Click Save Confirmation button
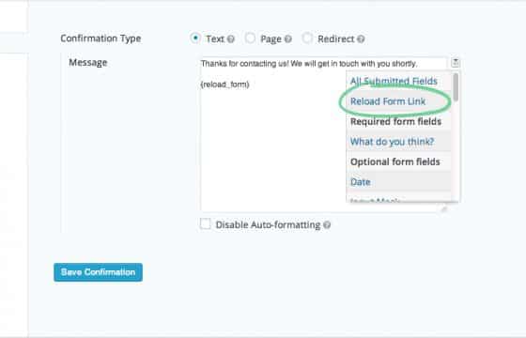This screenshot has height=338, width=526. (98, 272)
